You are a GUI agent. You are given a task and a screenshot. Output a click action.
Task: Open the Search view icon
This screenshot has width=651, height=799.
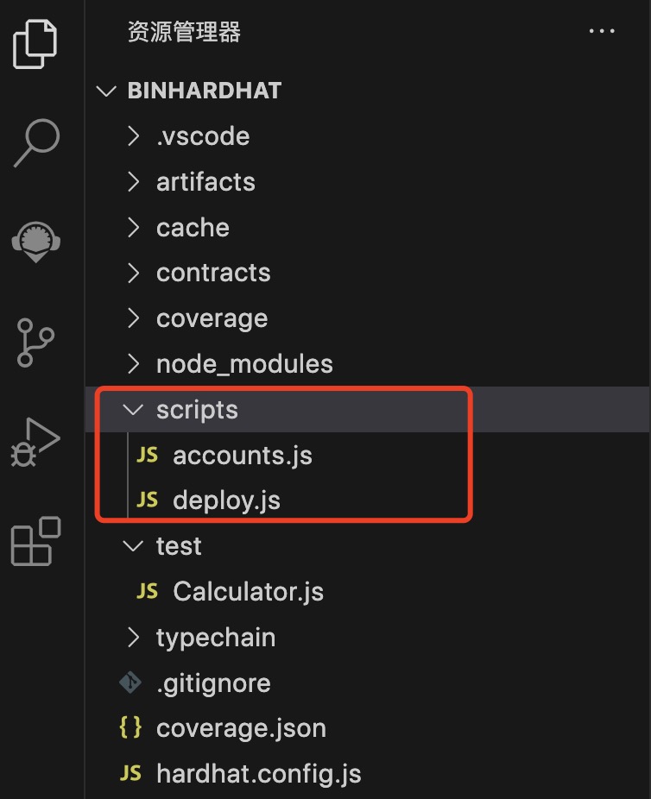coord(36,142)
